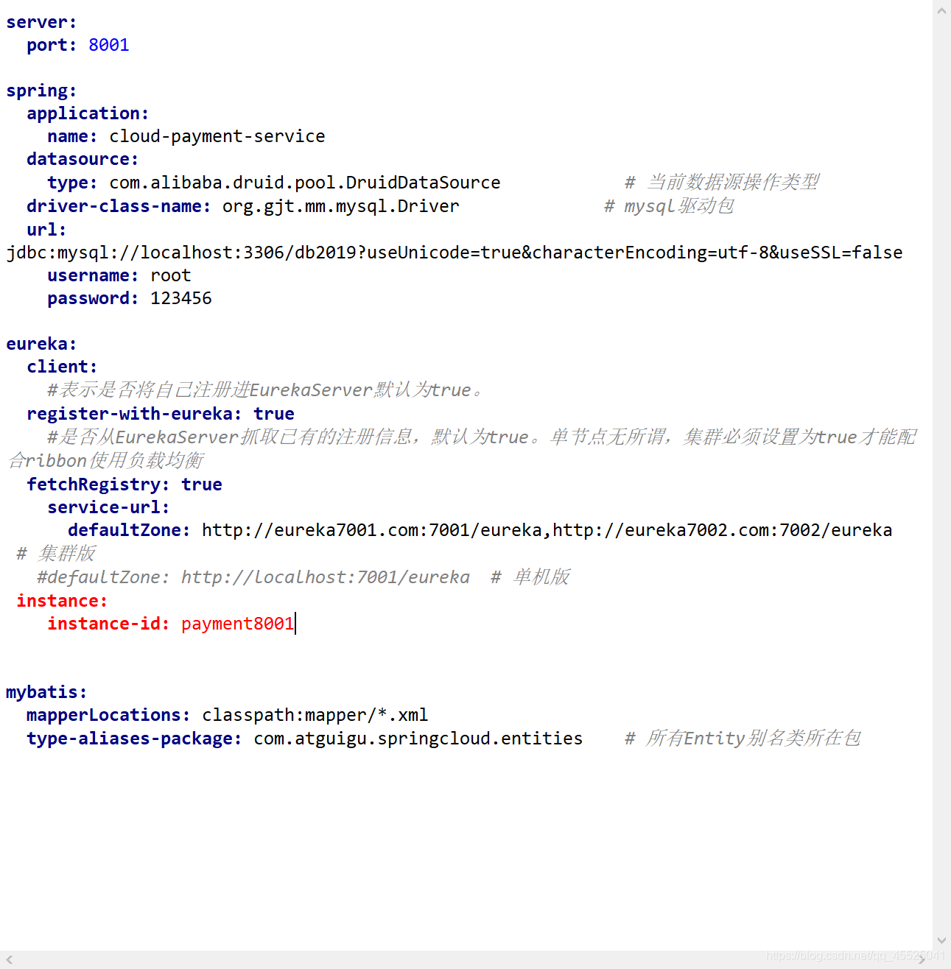Click the 'spring:' key
The height and width of the screenshot is (969, 951).
click(x=41, y=91)
